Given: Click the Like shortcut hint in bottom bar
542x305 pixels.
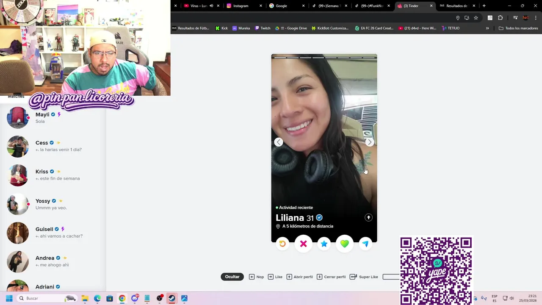Looking at the screenshot, I should tap(275, 277).
